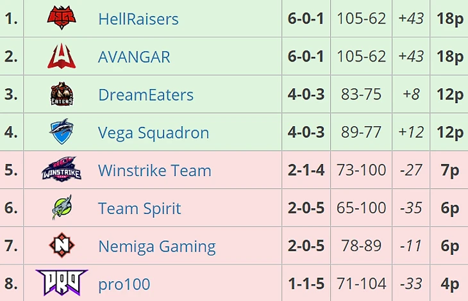Viewport: 468px width, 301px height.
Task: Select the Winstrike Team logo
Action: point(62,170)
